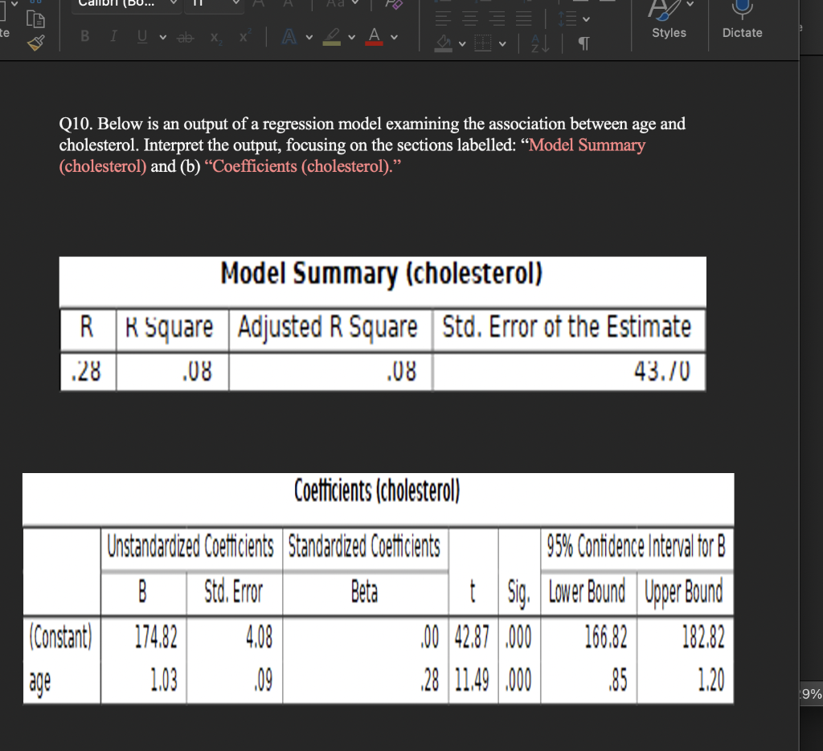Toggle paragraph marks visibility
This screenshot has height=751, width=823.
584,42
